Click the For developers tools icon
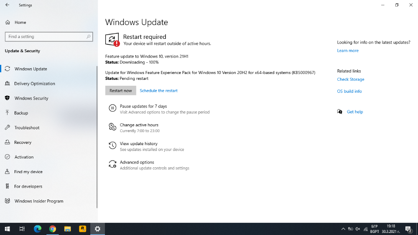This screenshot has height=235, width=418. click(8, 186)
